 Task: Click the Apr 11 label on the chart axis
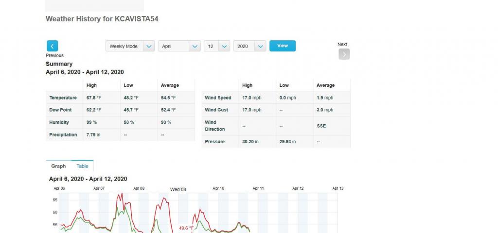(258, 188)
